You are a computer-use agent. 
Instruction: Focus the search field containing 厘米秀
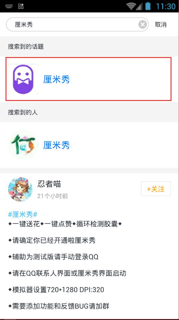click(77, 24)
